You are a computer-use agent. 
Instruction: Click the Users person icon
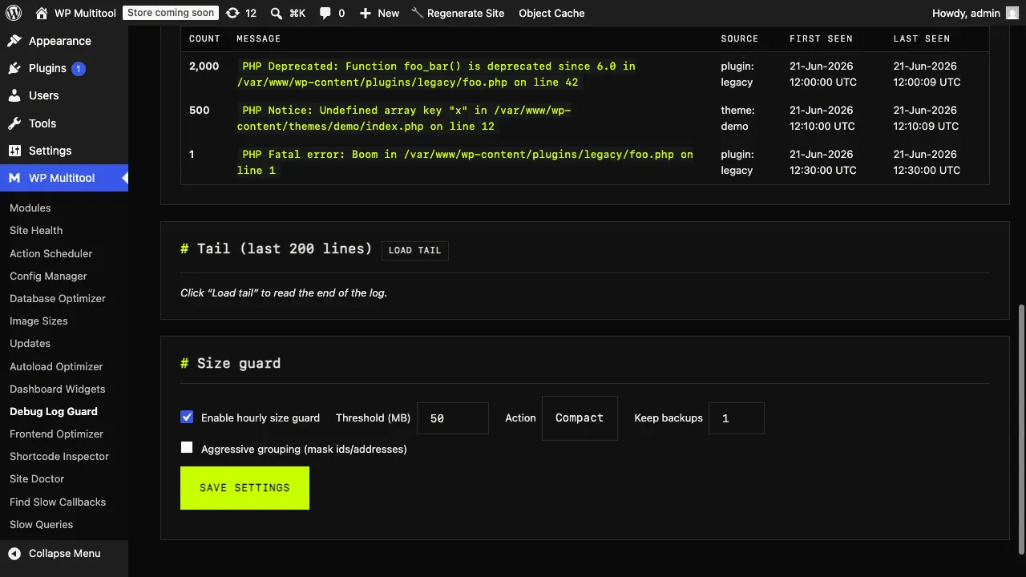(14, 95)
